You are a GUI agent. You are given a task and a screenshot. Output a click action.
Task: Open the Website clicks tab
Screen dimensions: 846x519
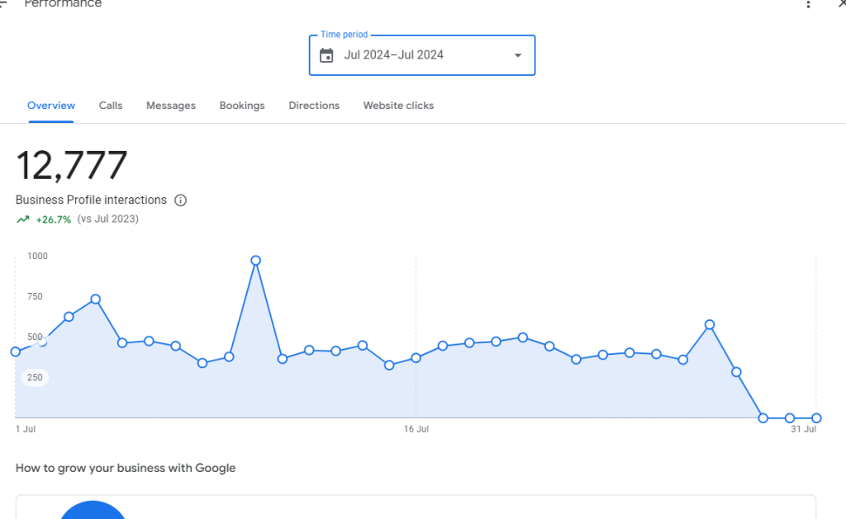point(399,106)
